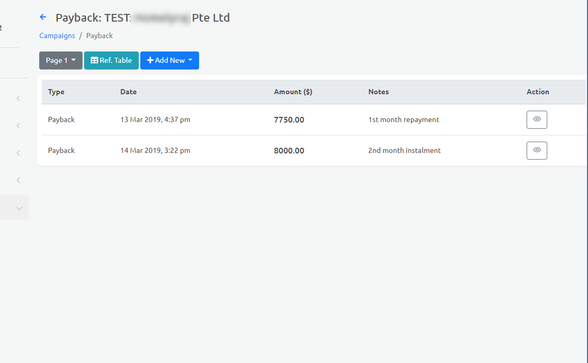This screenshot has width=588, height=363.
Task: Expand the Add New dropdown button
Action: pyautogui.click(x=170, y=60)
